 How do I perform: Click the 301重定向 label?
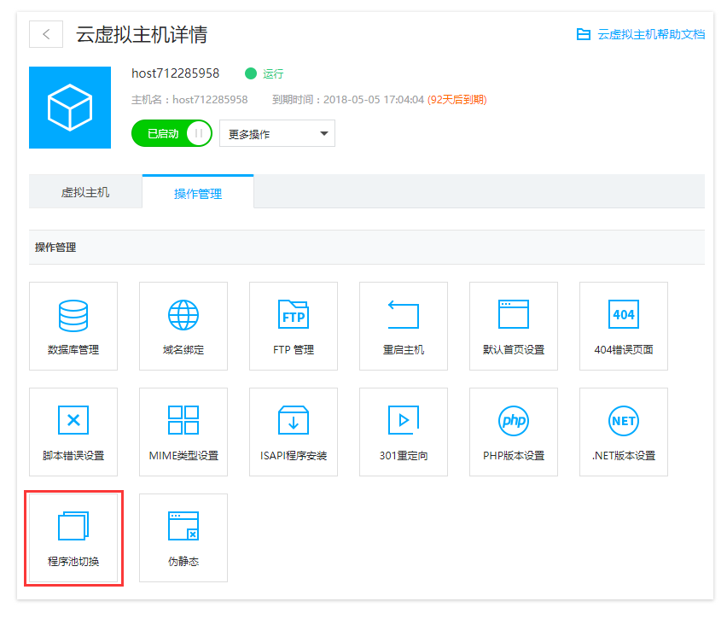404,456
